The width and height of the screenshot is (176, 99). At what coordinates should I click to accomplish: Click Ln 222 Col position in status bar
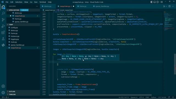[123, 97]
